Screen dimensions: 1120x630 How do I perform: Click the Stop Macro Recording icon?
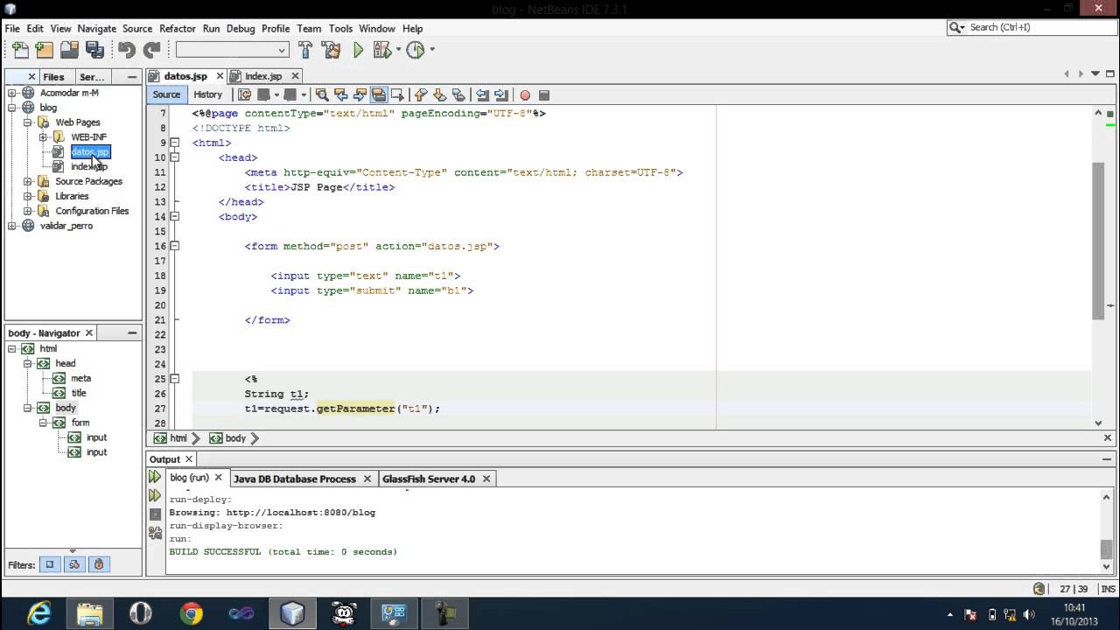(543, 94)
